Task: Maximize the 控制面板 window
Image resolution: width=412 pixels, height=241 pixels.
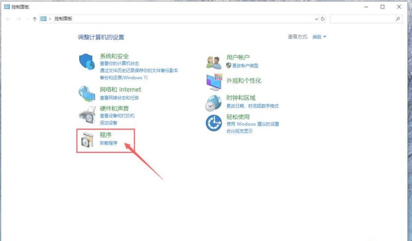Action: click(x=382, y=7)
